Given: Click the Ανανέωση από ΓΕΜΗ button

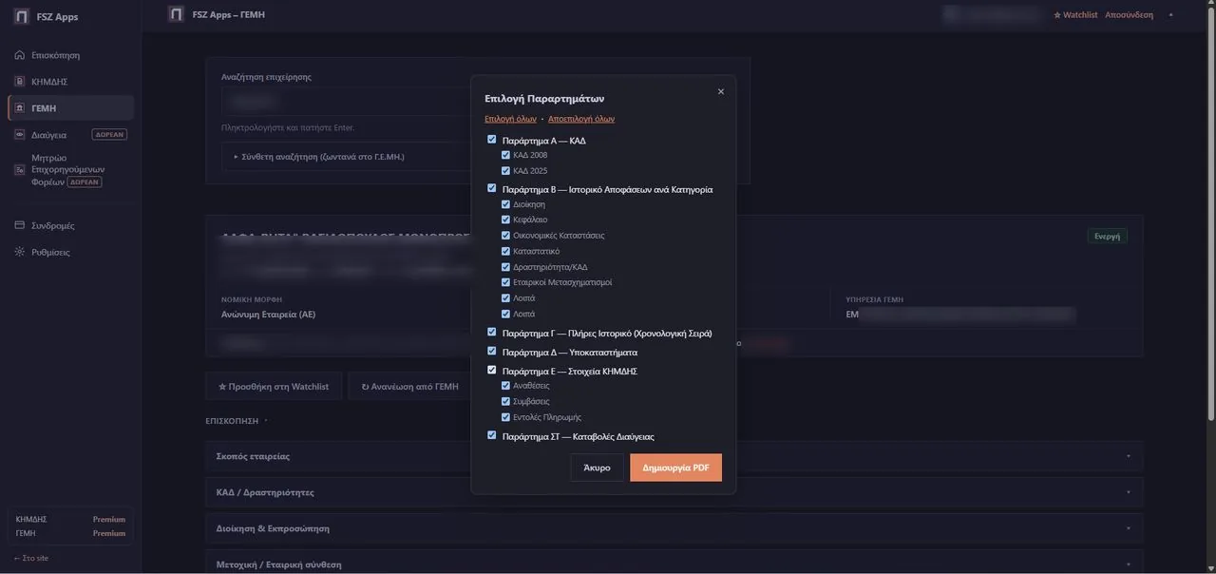Looking at the screenshot, I should tap(410, 387).
